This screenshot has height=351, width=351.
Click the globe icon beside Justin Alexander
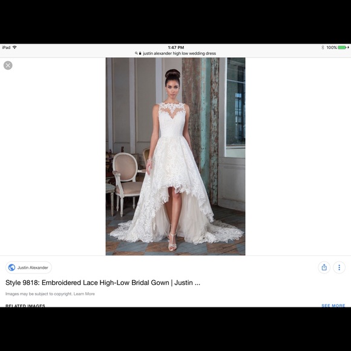[x=11, y=267]
